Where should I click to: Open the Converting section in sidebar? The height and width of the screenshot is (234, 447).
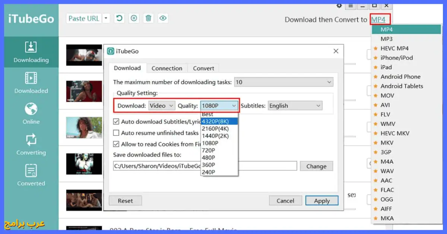[x=31, y=145]
